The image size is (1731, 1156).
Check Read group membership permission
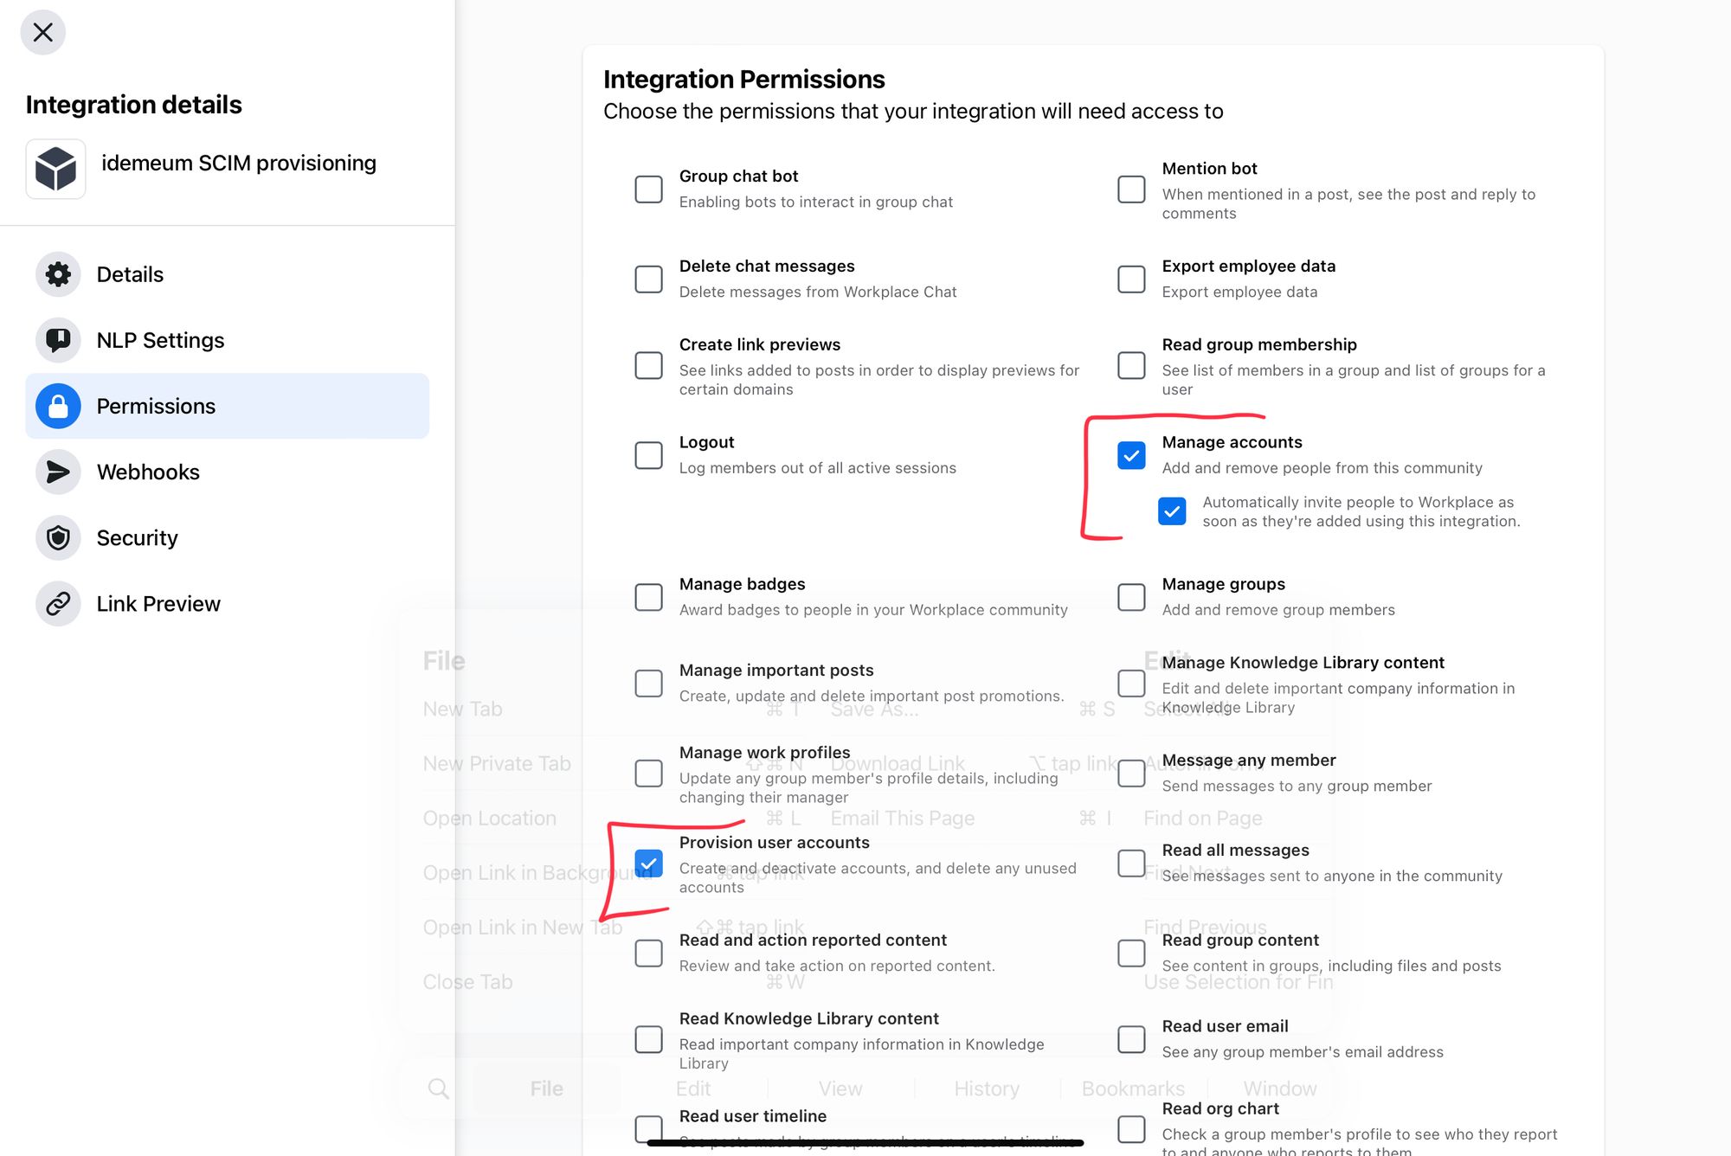(x=1131, y=365)
